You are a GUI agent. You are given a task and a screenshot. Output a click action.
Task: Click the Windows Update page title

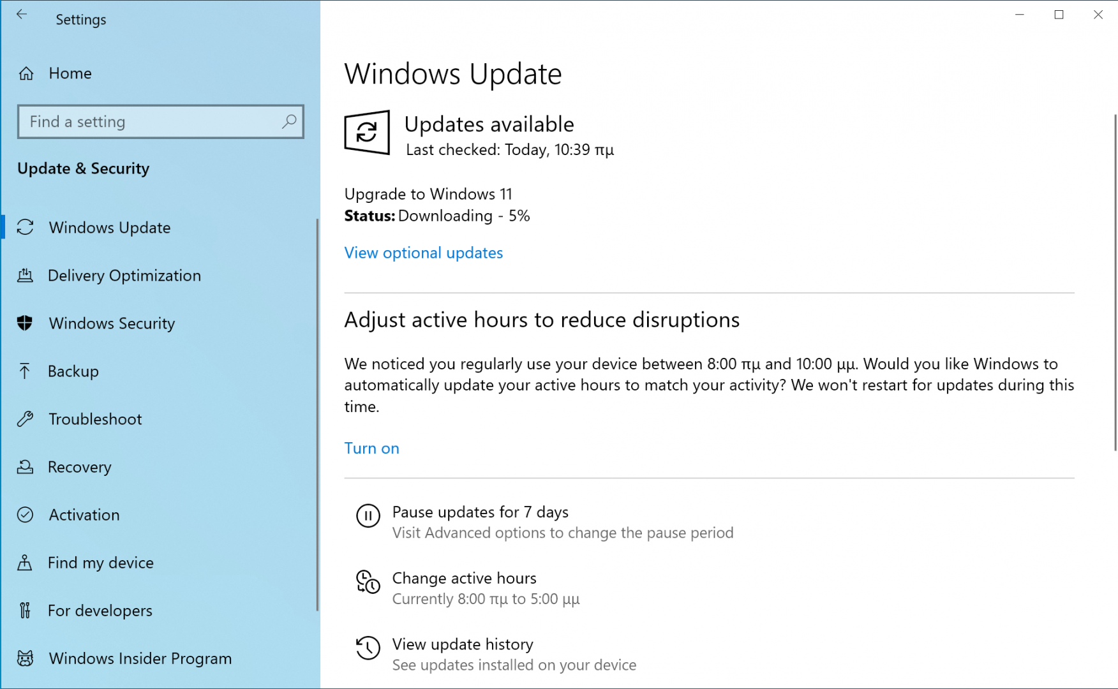point(453,74)
